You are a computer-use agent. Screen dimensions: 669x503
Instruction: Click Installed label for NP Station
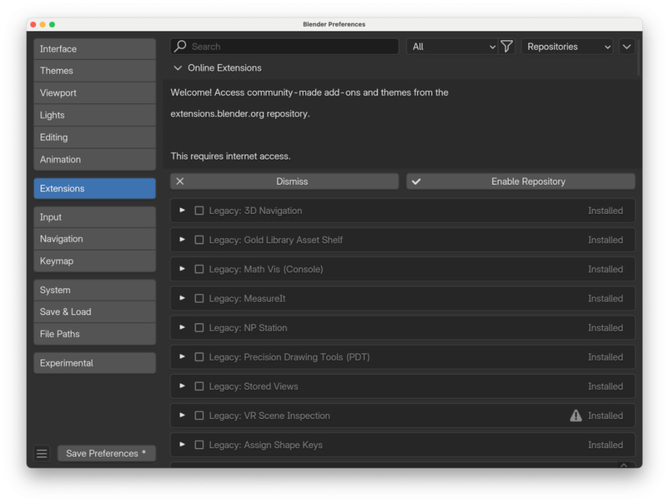(x=605, y=328)
